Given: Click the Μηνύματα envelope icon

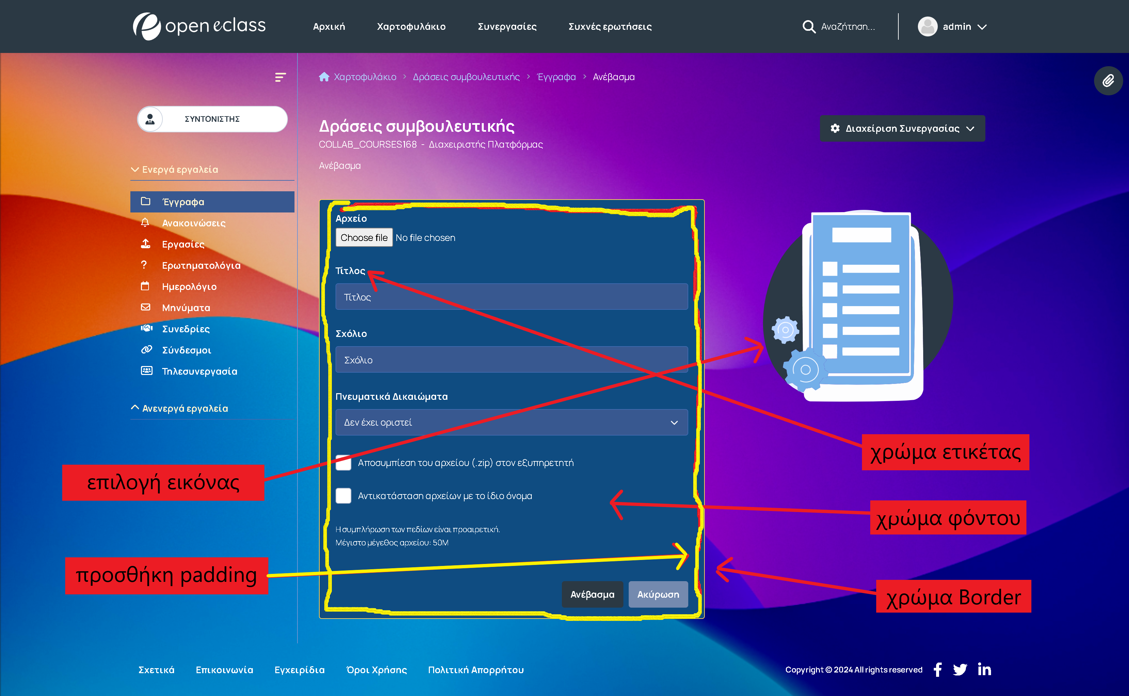Looking at the screenshot, I should click(146, 307).
